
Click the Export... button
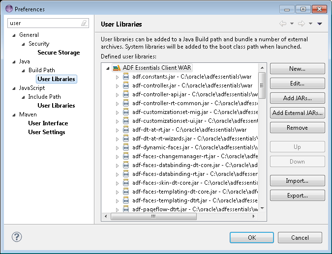pos(297,196)
